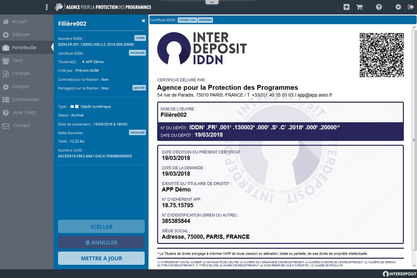Expand the top chevron pull-down tab
The image size is (417, 278).
[212, 2]
